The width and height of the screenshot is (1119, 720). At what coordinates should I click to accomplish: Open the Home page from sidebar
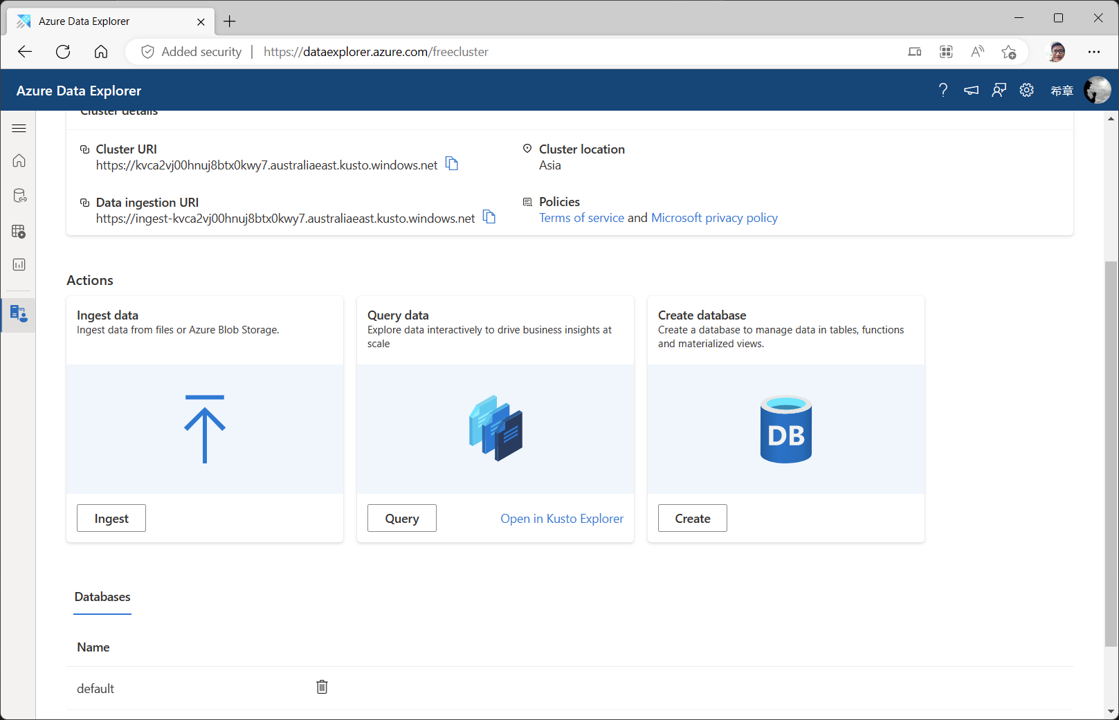(x=19, y=160)
